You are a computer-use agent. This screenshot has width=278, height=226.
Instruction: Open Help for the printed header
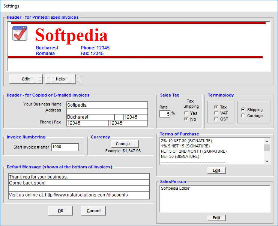pos(60,79)
